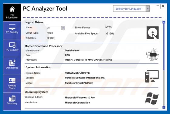Screen dimensions: 170x114
Task: Switch to the PC Stability section
Action: coord(12,30)
